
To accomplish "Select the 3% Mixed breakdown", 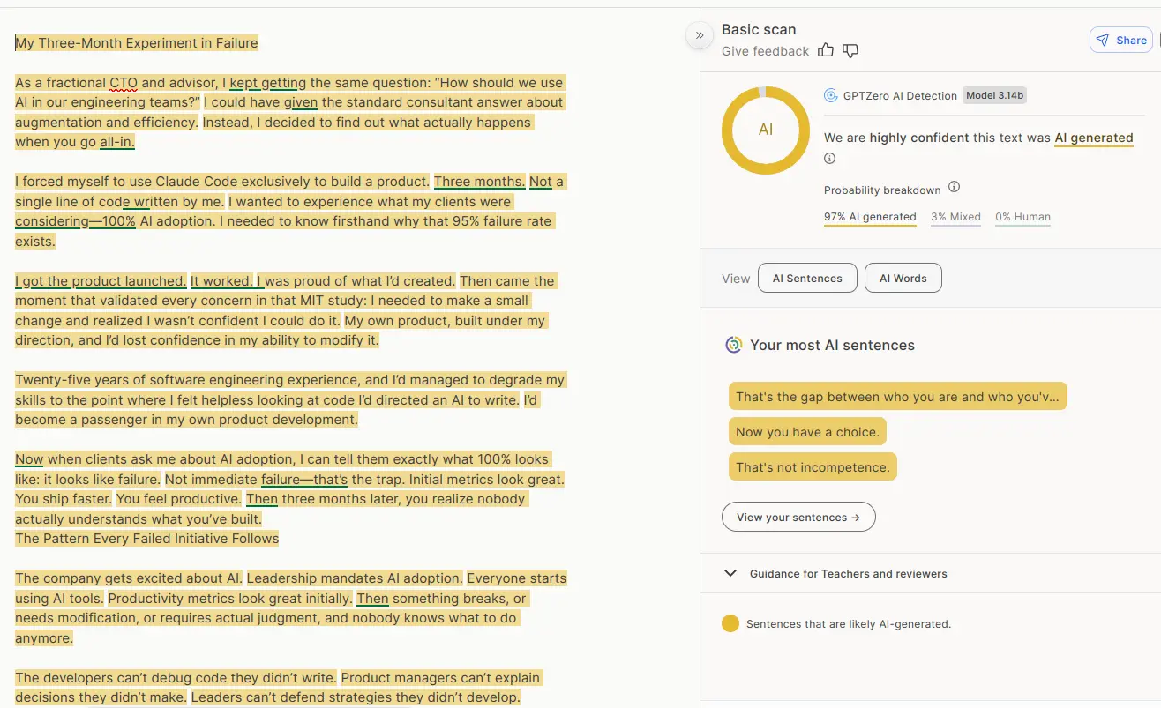I will [x=955, y=217].
